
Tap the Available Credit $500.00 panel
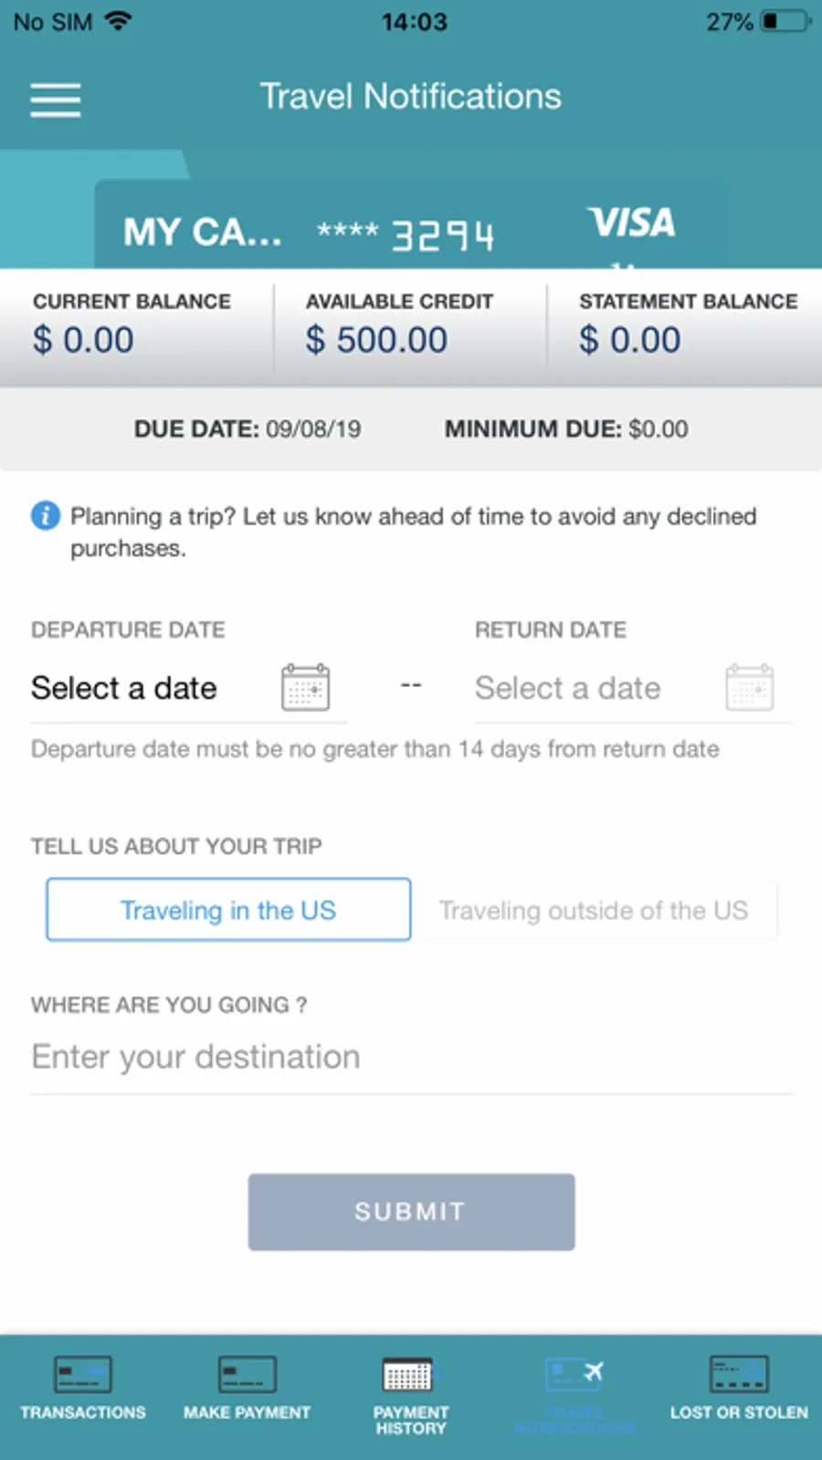pos(410,327)
